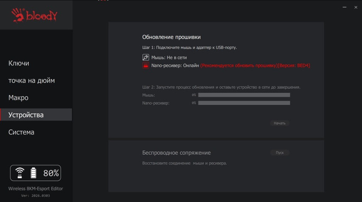Click the Ver: 2026.0303 version text

[35, 196]
